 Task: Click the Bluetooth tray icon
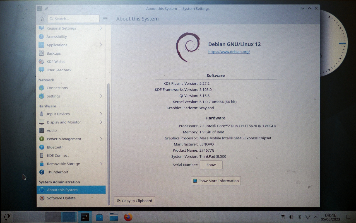[x=299, y=217]
